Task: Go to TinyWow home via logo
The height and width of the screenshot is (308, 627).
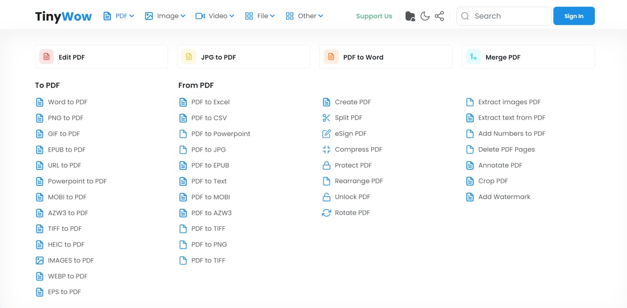Action: (63, 17)
